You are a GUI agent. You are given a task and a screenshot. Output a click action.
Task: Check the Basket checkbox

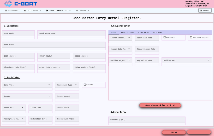[x=85, y=85]
